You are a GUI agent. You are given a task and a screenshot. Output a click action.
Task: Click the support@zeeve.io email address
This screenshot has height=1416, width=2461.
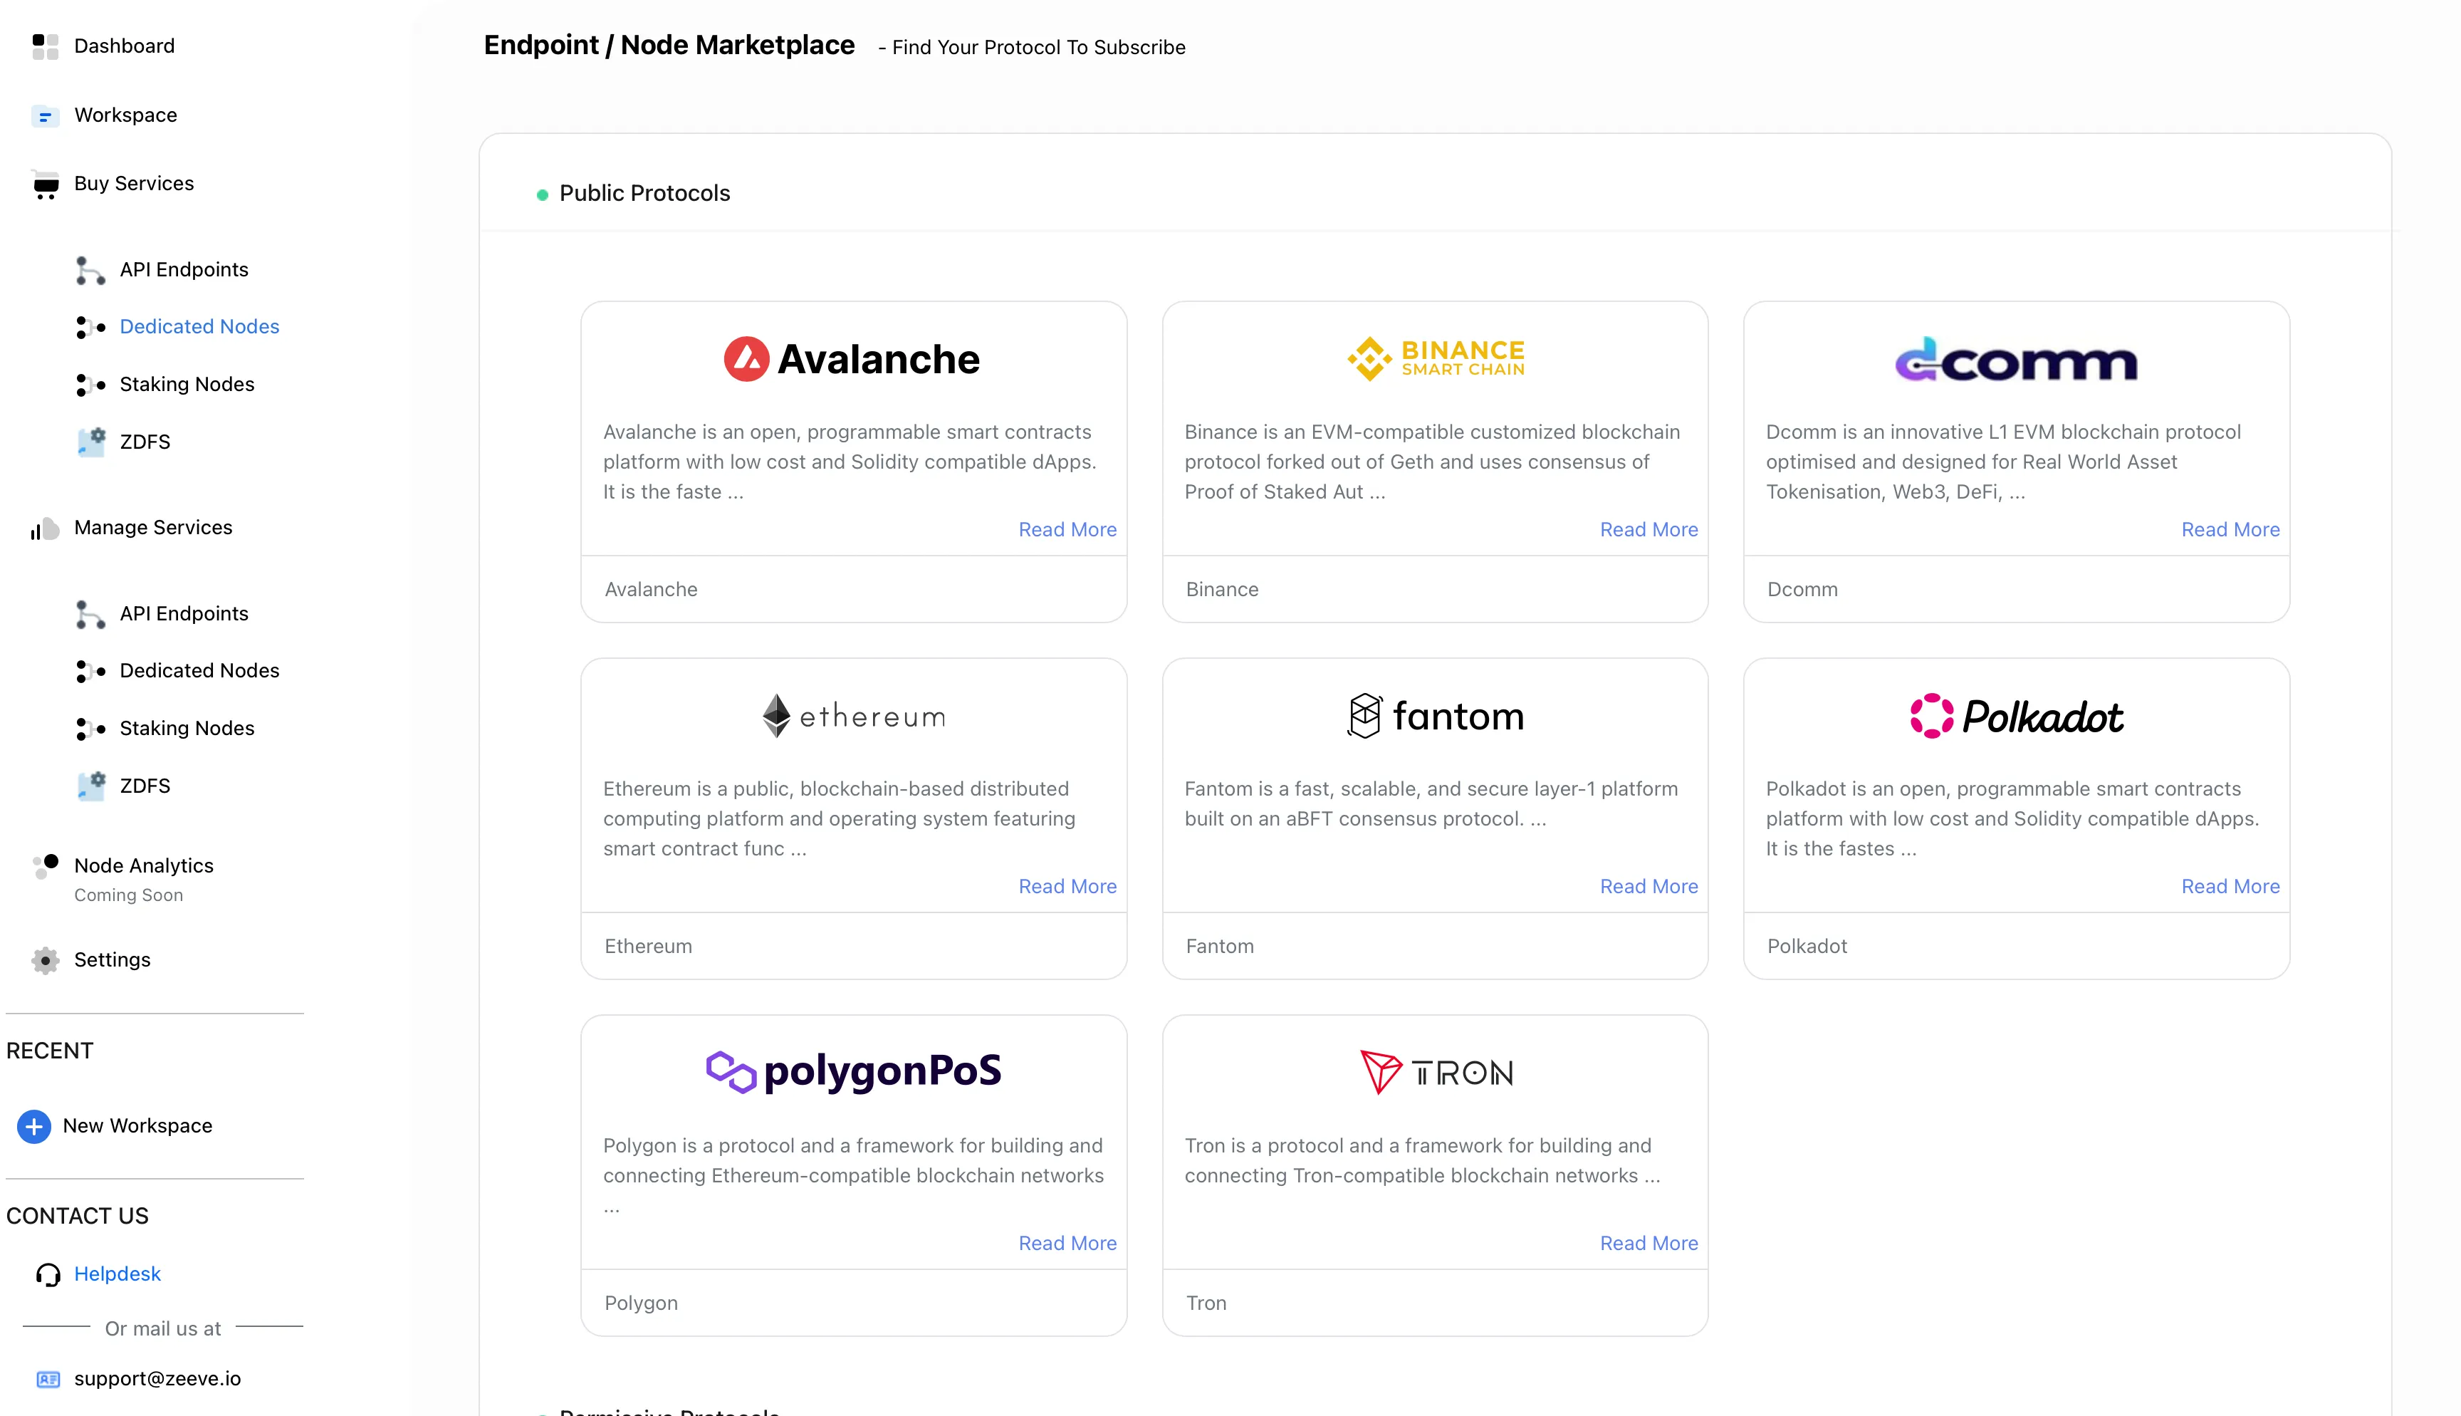[157, 1378]
